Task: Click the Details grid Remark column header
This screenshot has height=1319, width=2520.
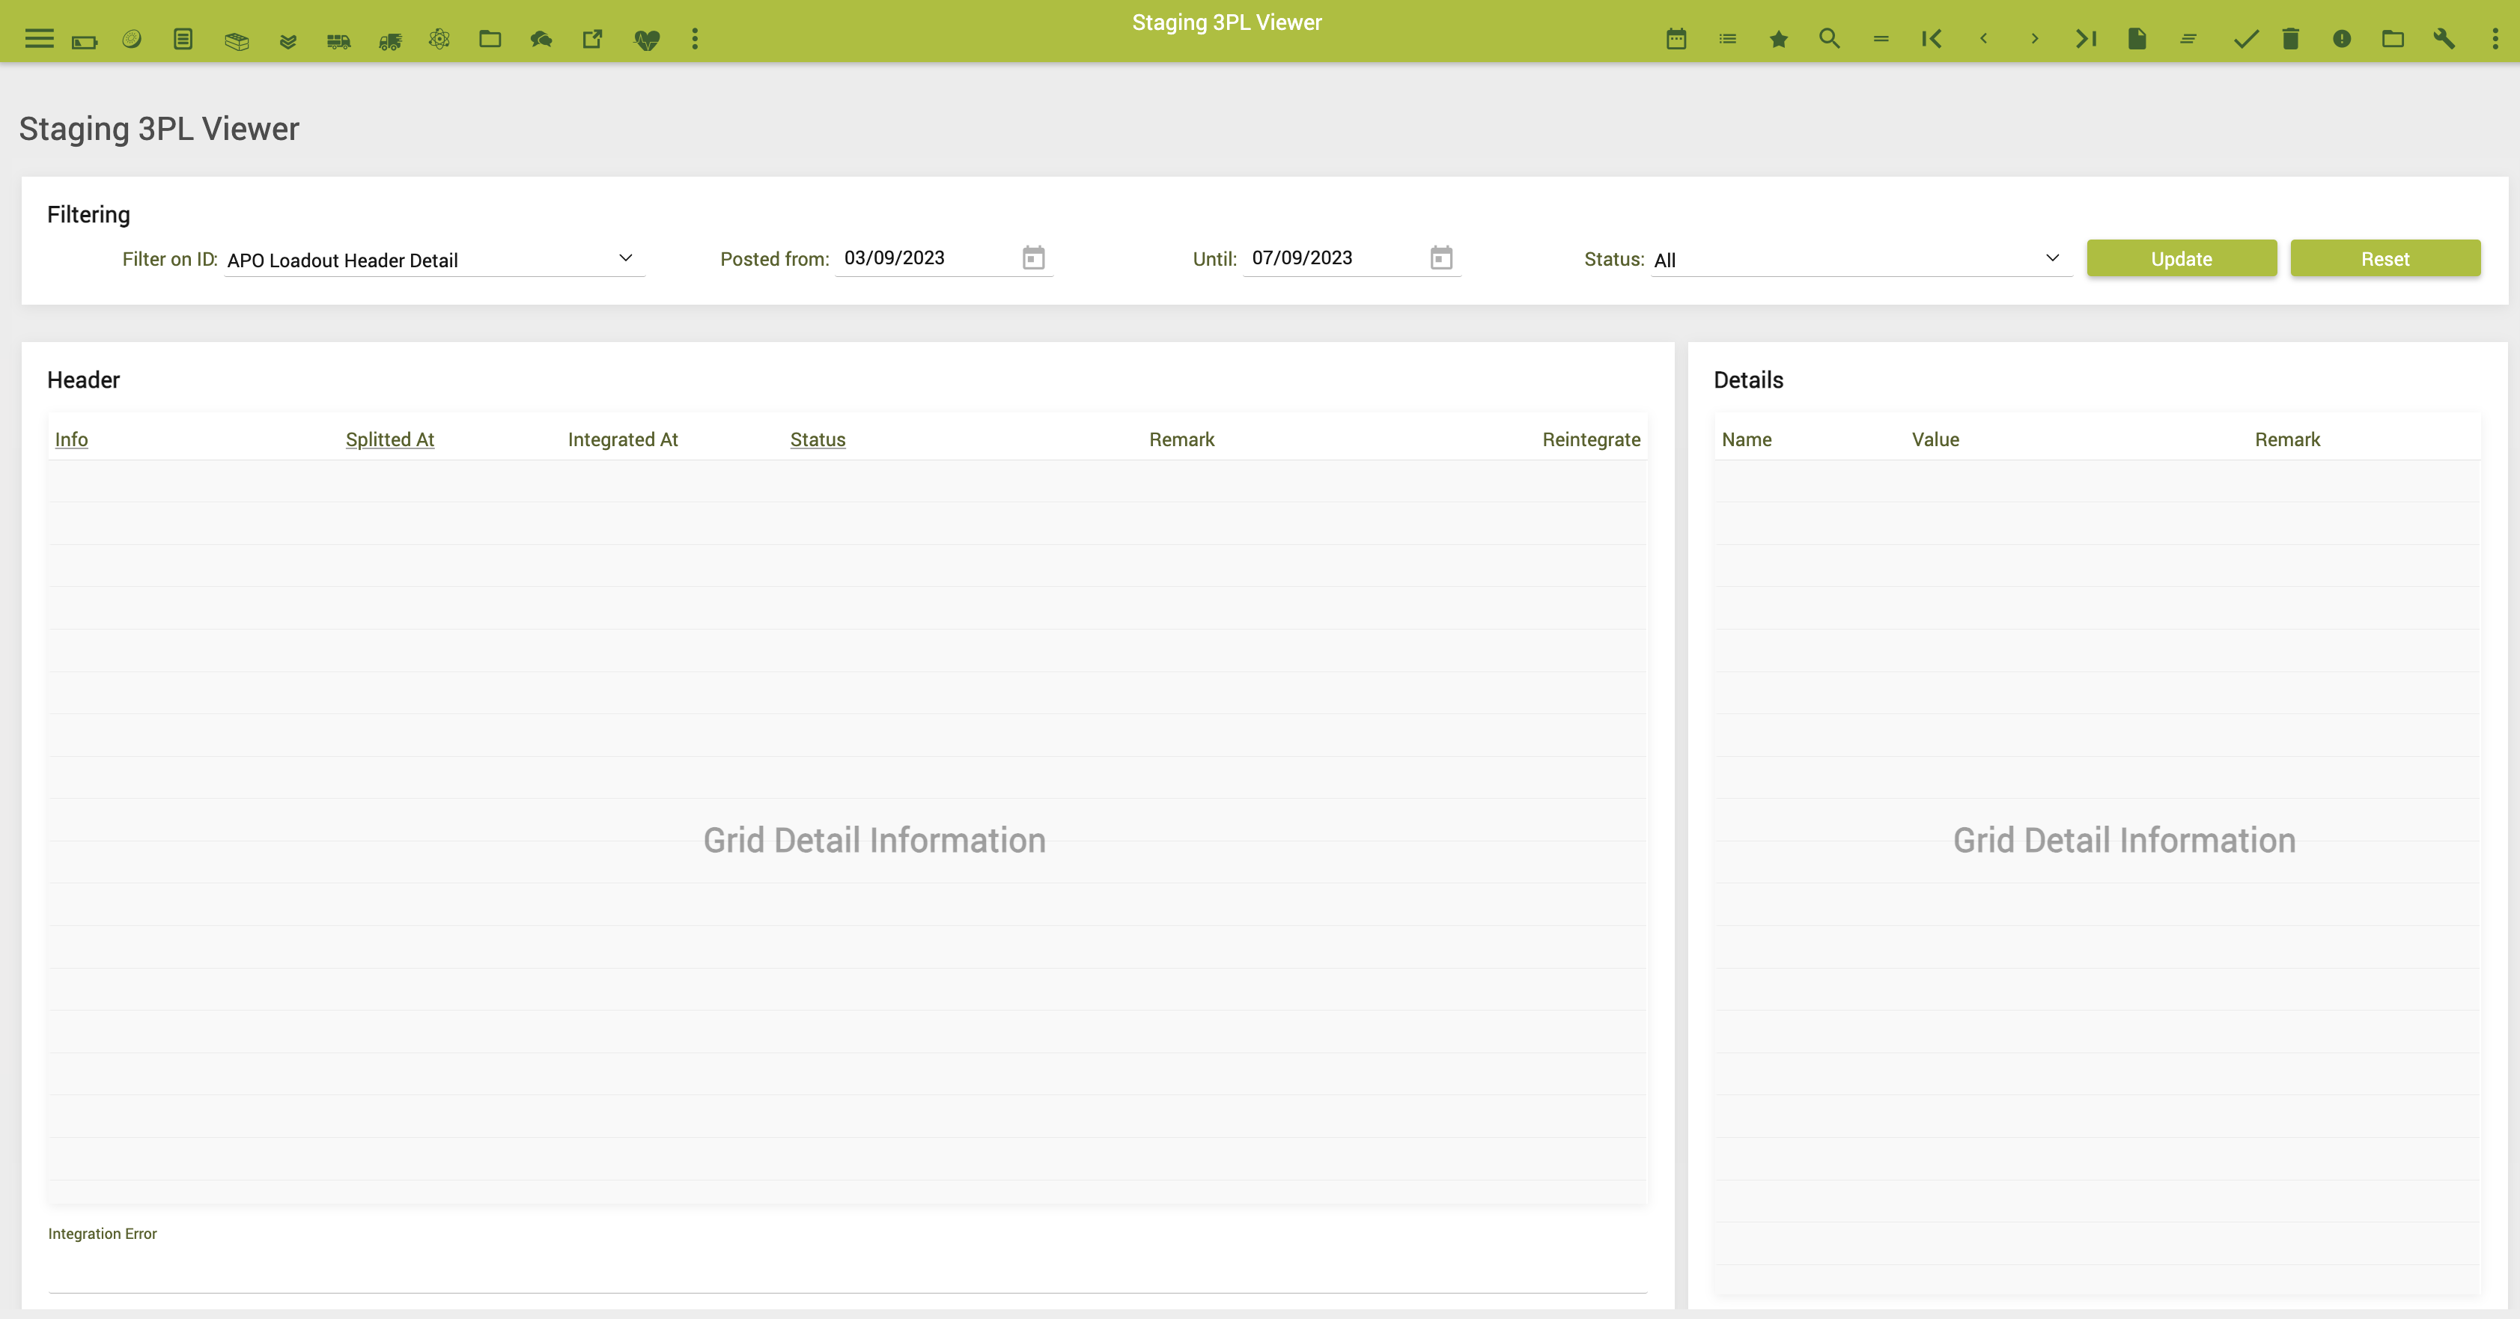Action: point(2287,439)
